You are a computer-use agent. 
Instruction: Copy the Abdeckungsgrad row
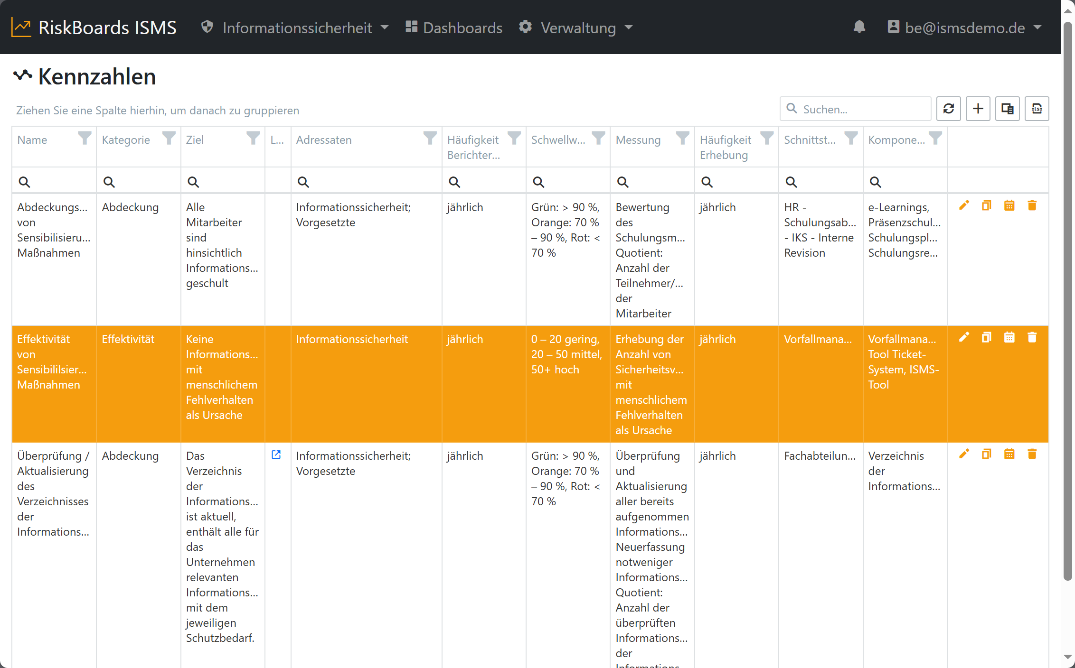point(987,205)
